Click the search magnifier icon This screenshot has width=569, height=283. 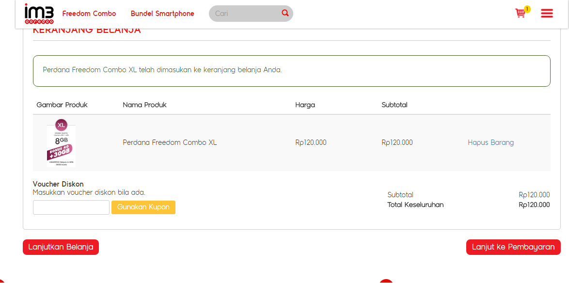[285, 13]
